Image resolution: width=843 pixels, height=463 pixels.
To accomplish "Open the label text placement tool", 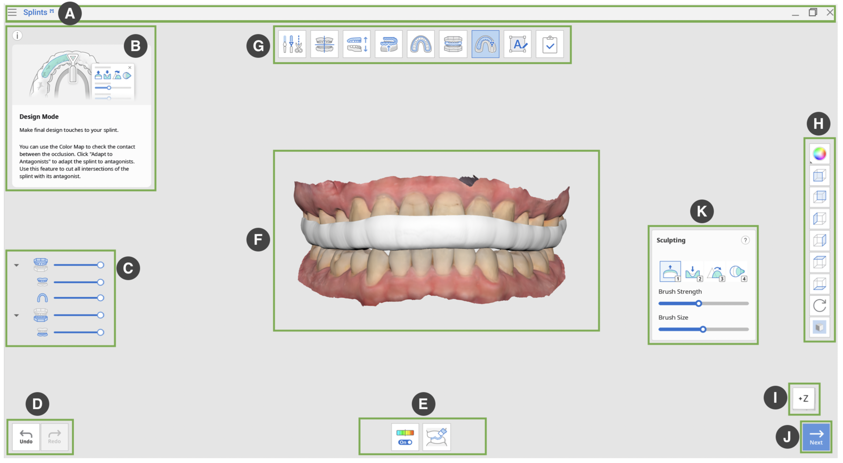I will (517, 44).
